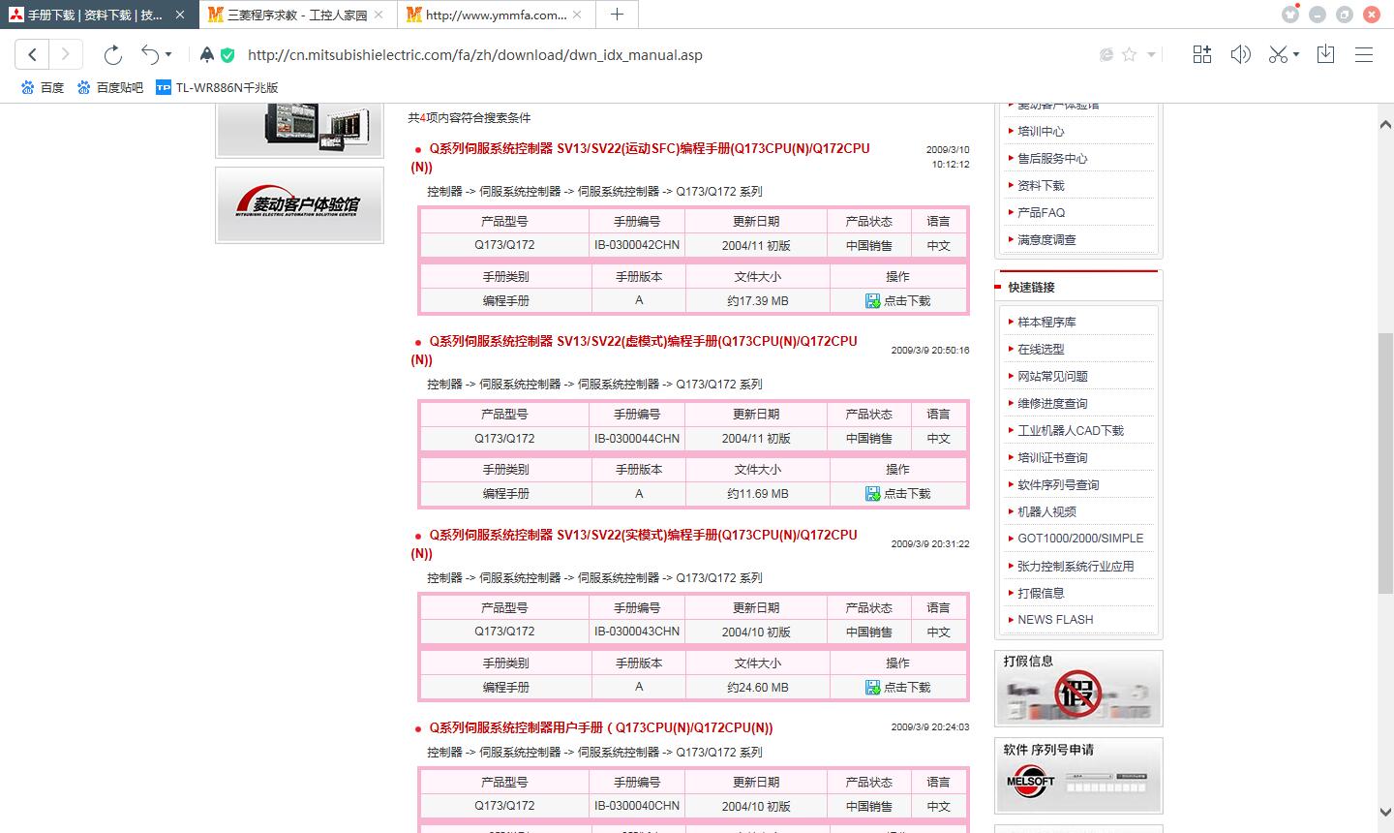Expand the dropdown arrow beside the bookmark star
The width and height of the screenshot is (1394, 833).
pos(1151,54)
